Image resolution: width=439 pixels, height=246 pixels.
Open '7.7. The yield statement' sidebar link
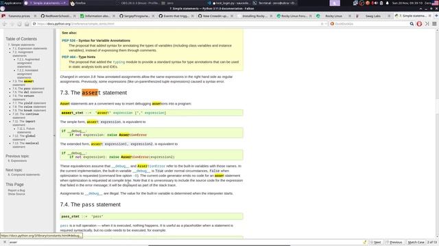pos(29,103)
